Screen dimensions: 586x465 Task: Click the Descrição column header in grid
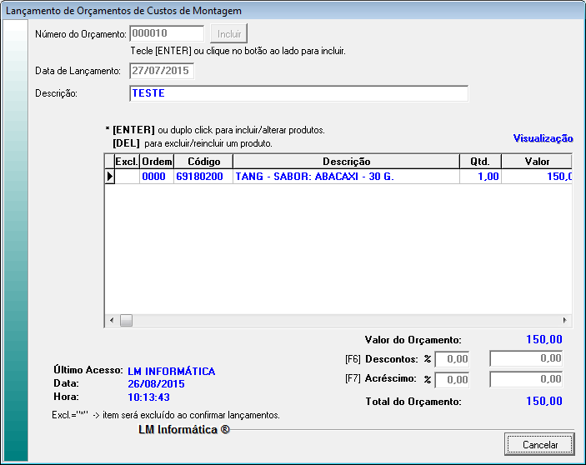(x=346, y=162)
